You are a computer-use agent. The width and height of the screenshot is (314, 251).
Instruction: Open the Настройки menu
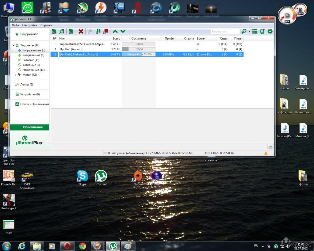coord(29,25)
